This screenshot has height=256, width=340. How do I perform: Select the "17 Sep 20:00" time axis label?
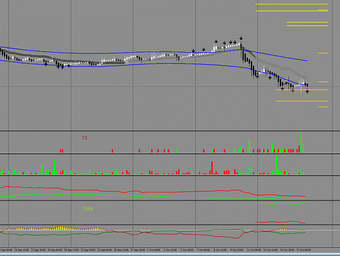38,250
